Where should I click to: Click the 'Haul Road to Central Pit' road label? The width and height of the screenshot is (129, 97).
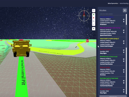(x=23, y=72)
